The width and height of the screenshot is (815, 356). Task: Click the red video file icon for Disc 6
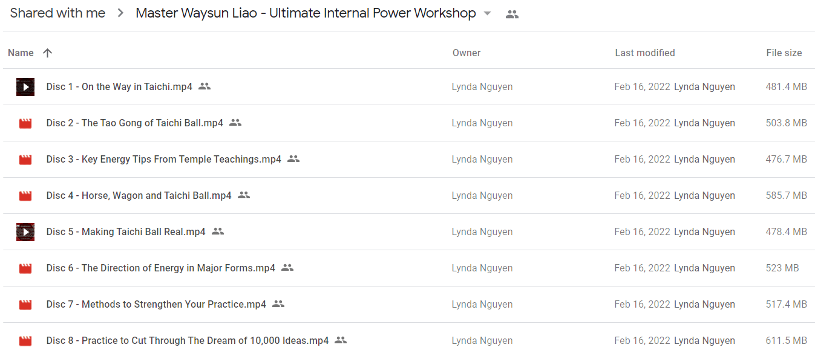(25, 268)
